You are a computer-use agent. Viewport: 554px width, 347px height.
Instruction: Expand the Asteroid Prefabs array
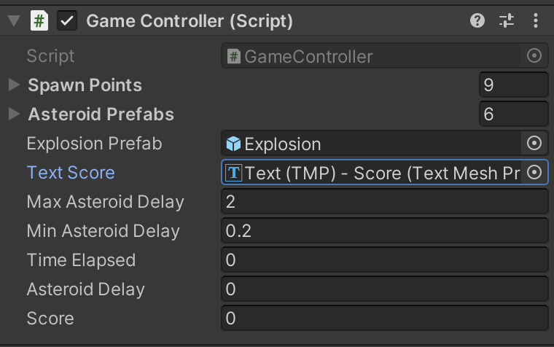pyautogui.click(x=14, y=114)
